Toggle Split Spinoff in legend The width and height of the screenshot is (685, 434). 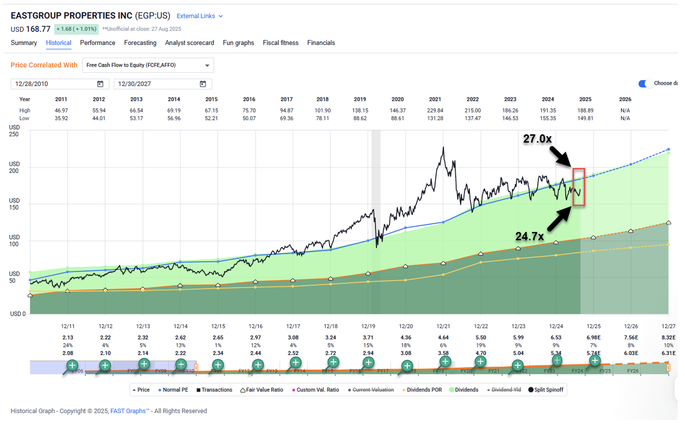click(x=546, y=390)
